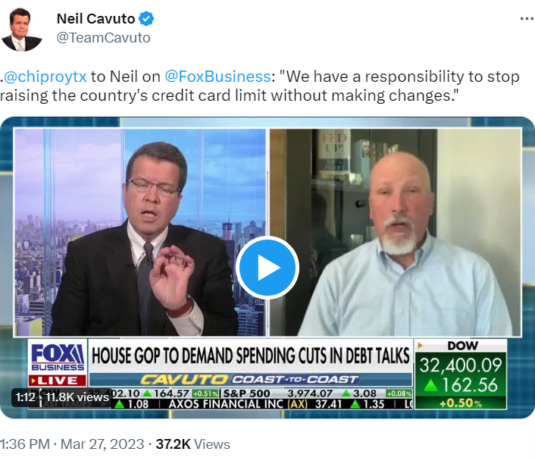The height and width of the screenshot is (461, 535).
Task: Click Neil Cavuto's profile avatar
Action: point(21,30)
